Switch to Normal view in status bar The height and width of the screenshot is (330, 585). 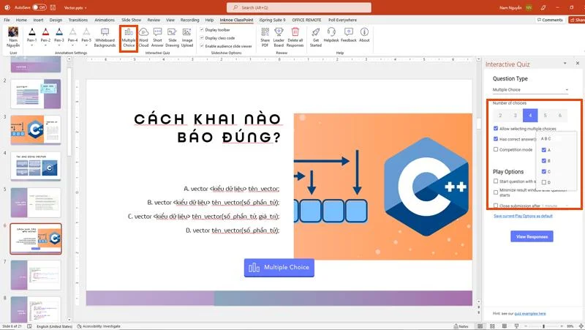pos(480,326)
